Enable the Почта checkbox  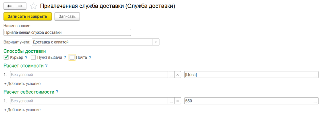coord(72,57)
